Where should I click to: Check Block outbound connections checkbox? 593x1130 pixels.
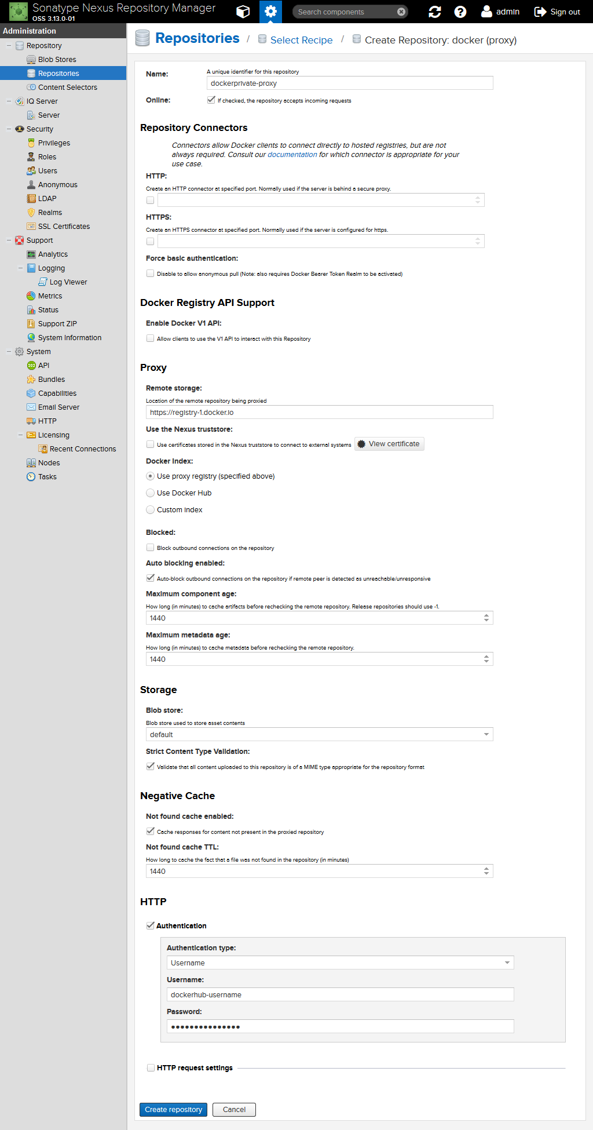150,548
